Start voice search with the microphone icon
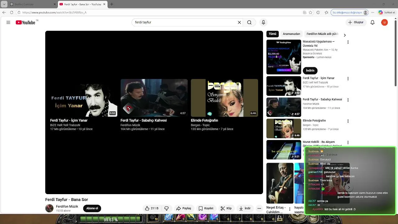Viewport: 398px width, 224px height. pyautogui.click(x=263, y=22)
